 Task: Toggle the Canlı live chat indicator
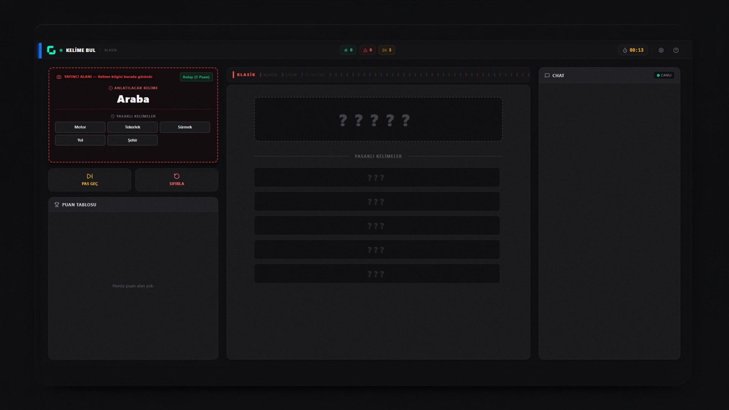[664, 76]
